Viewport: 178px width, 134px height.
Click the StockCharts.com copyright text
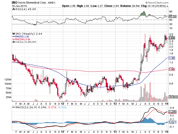click(x=157, y=3)
